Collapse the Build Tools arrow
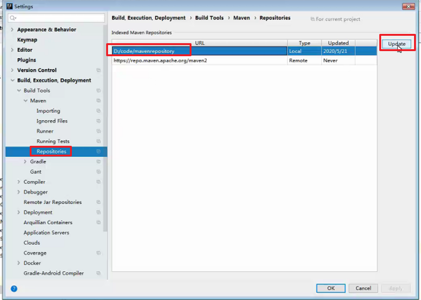Image resolution: width=421 pixels, height=300 pixels. [x=19, y=91]
